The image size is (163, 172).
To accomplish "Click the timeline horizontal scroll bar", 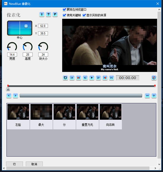I will click(x=81, y=95).
